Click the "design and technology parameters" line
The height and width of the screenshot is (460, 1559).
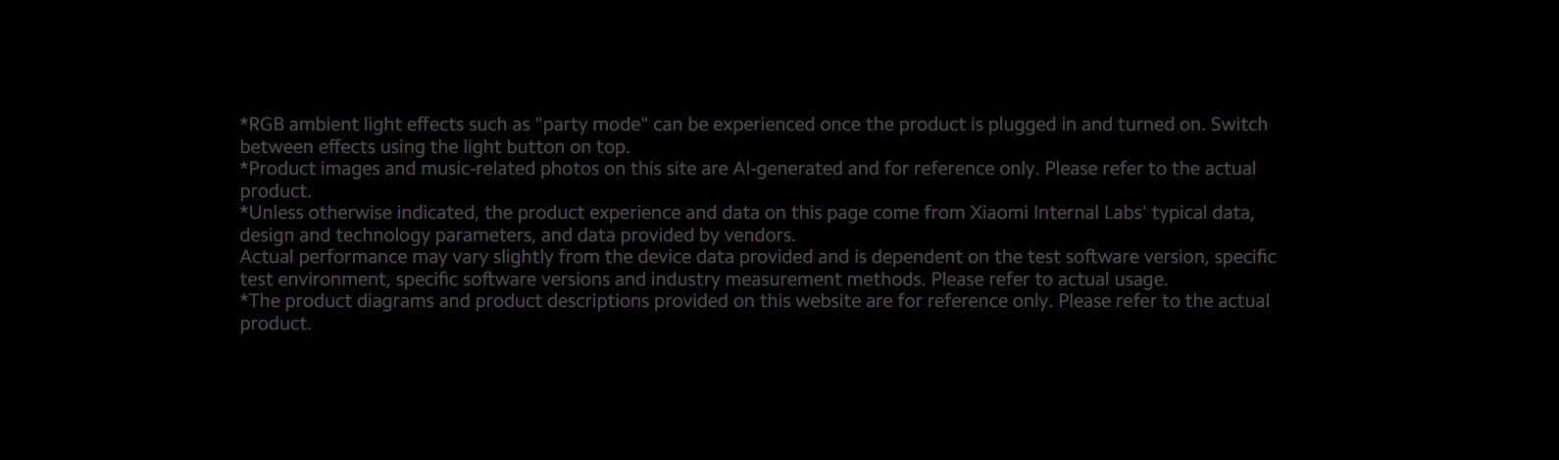click(518, 235)
